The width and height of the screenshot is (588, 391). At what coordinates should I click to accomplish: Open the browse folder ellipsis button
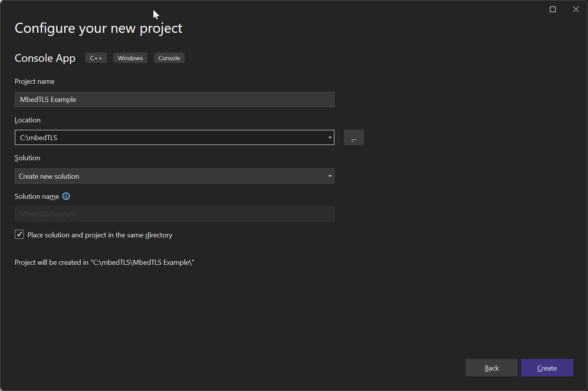(x=353, y=138)
